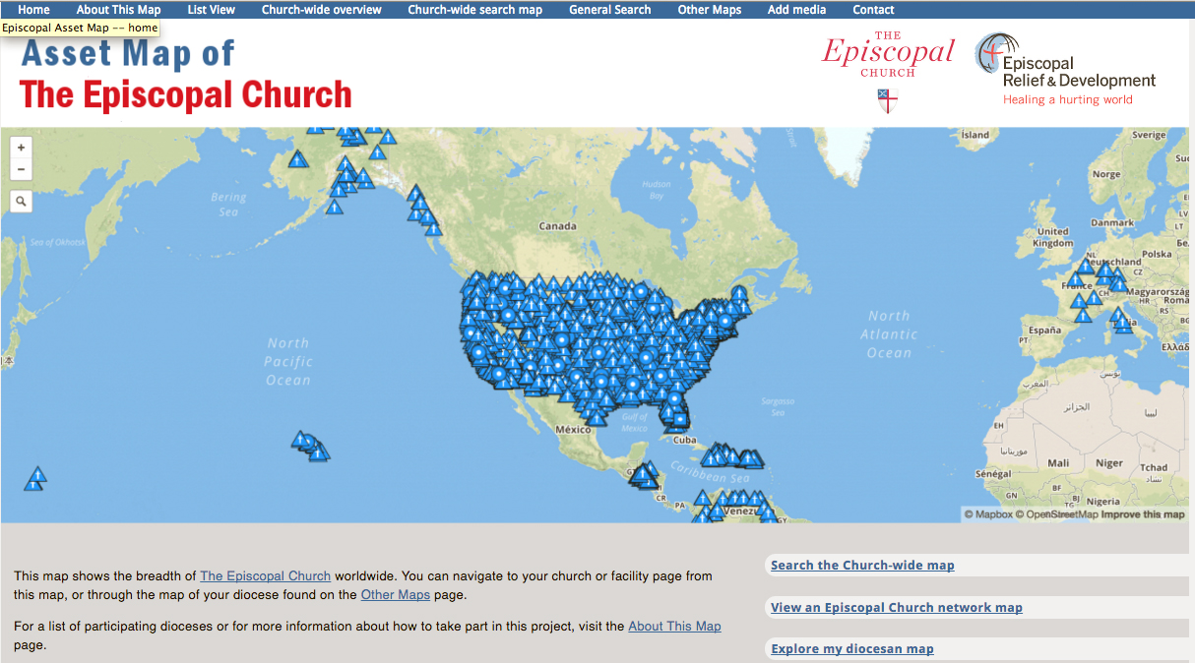Open the Contact page
1195x663 pixels.
[873, 10]
